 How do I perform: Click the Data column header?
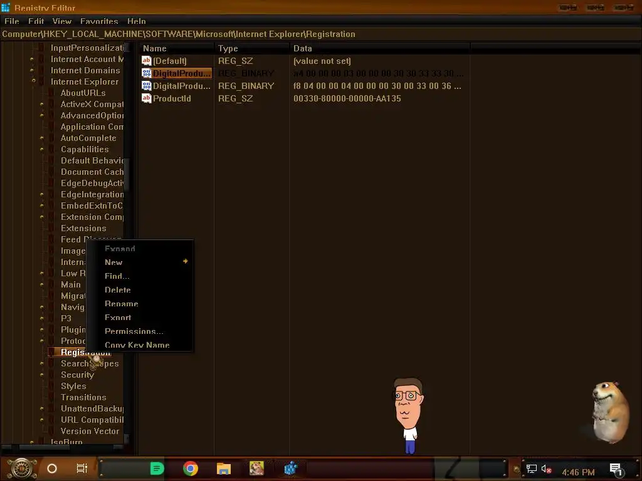coord(379,48)
